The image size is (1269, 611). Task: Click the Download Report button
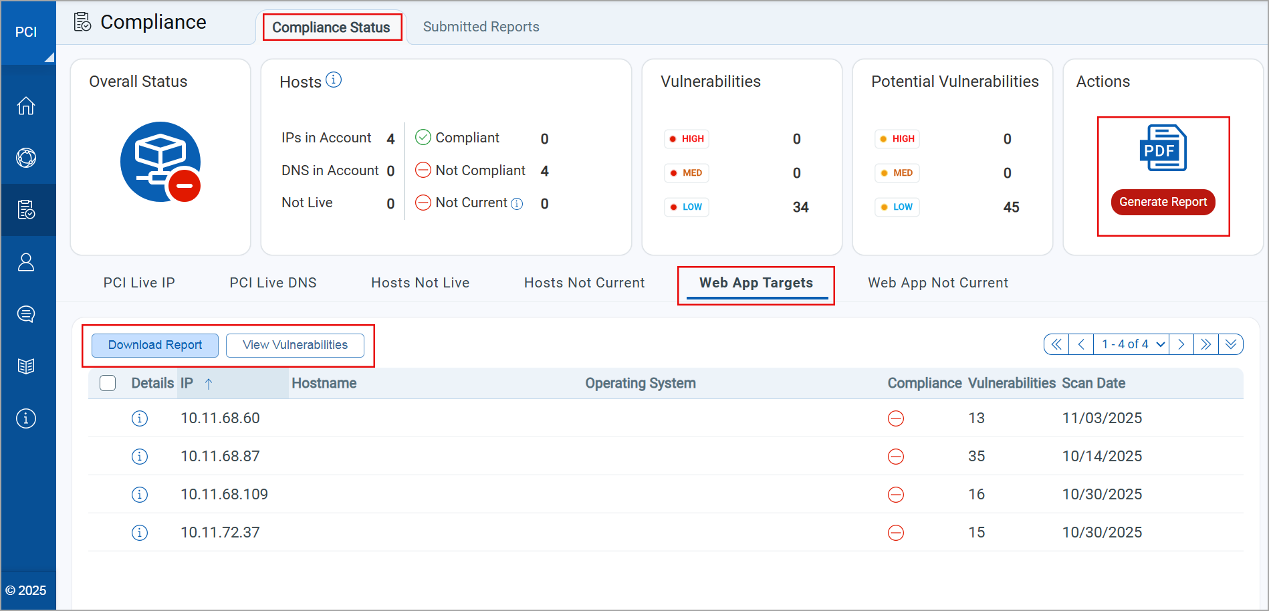154,345
